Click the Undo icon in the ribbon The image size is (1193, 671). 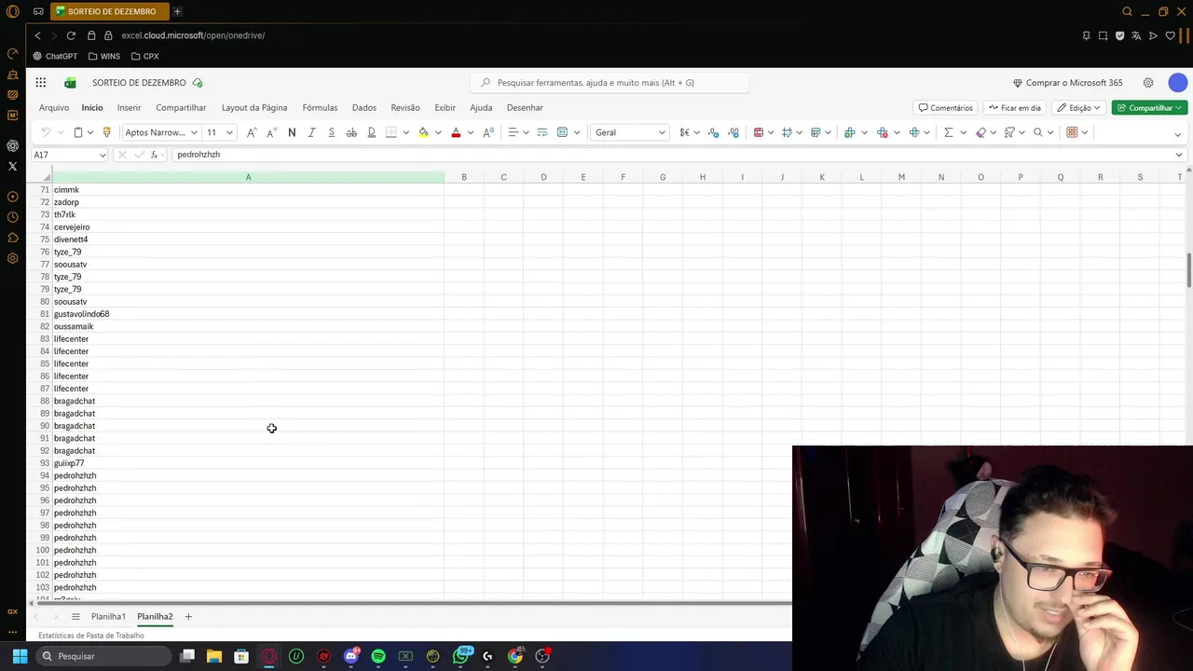click(x=46, y=132)
